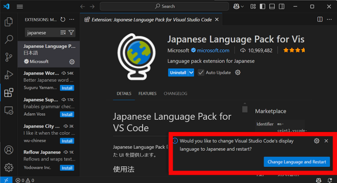Expand the Uninstall dropdown arrow
337x183 pixels.
click(x=191, y=73)
